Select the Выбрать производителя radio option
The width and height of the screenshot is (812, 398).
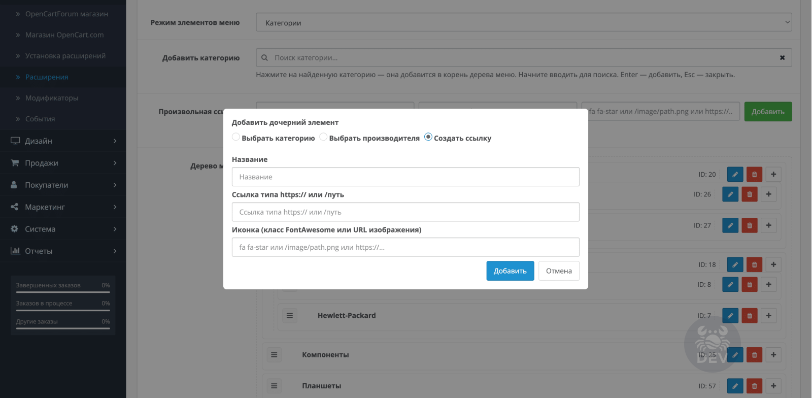pos(323,137)
